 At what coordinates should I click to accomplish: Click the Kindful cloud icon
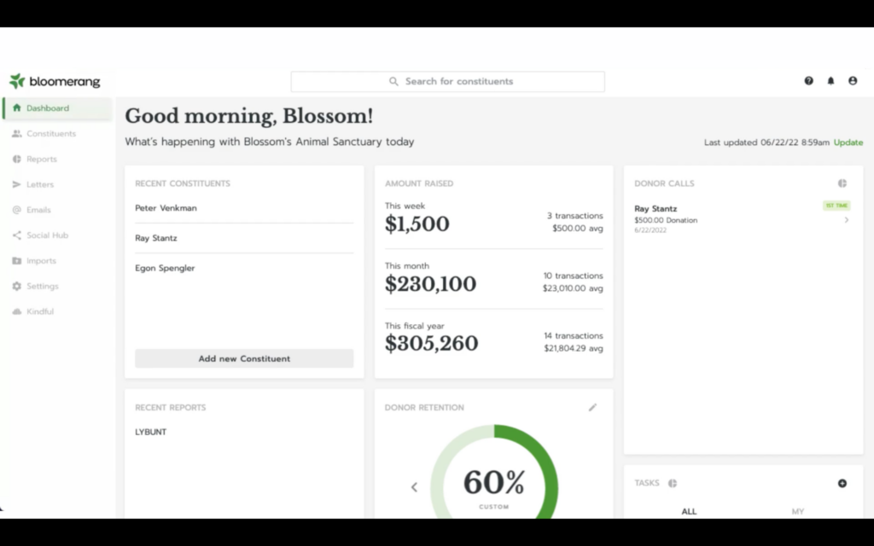click(17, 311)
